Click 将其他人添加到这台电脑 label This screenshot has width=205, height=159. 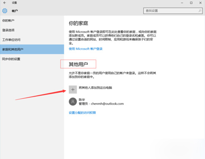[x=95, y=87]
